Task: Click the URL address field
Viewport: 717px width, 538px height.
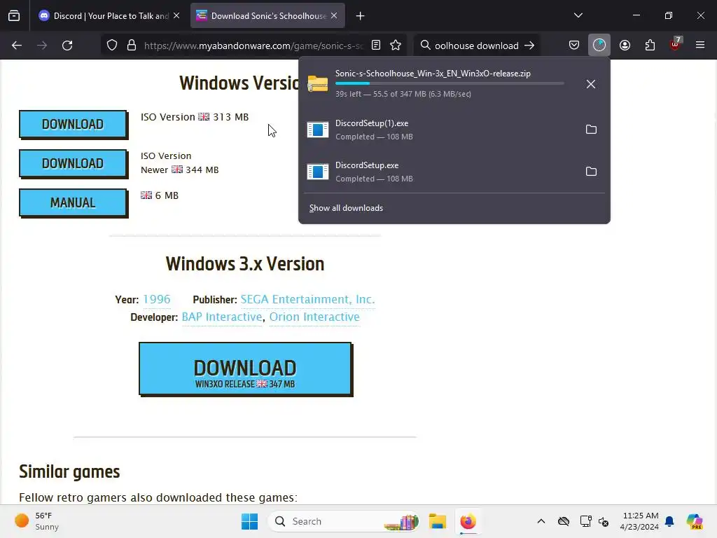Action: 253,46
